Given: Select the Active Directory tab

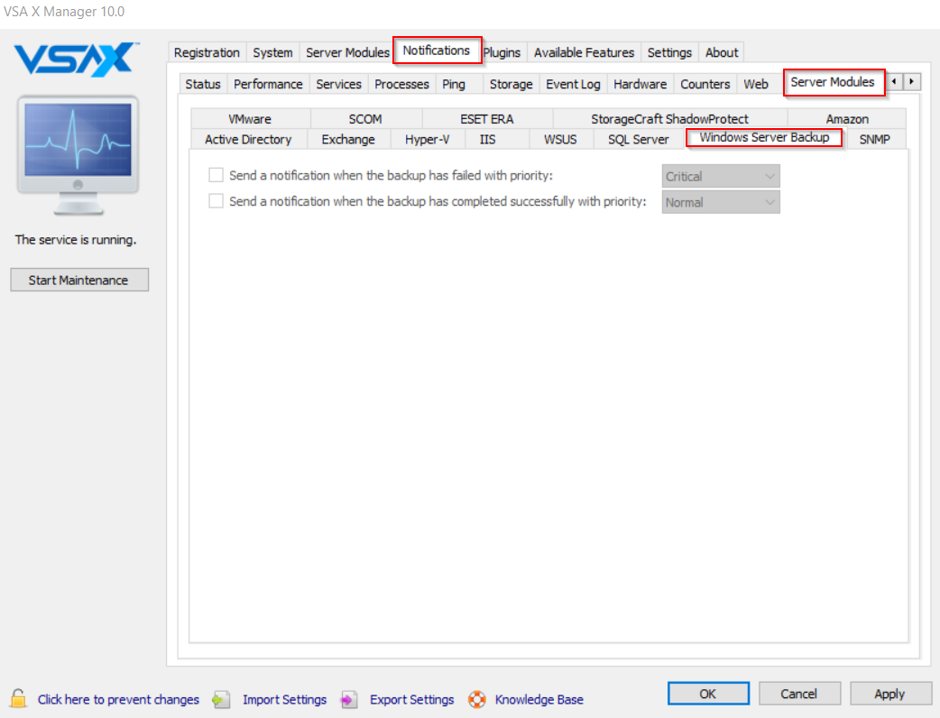Looking at the screenshot, I should (x=248, y=139).
